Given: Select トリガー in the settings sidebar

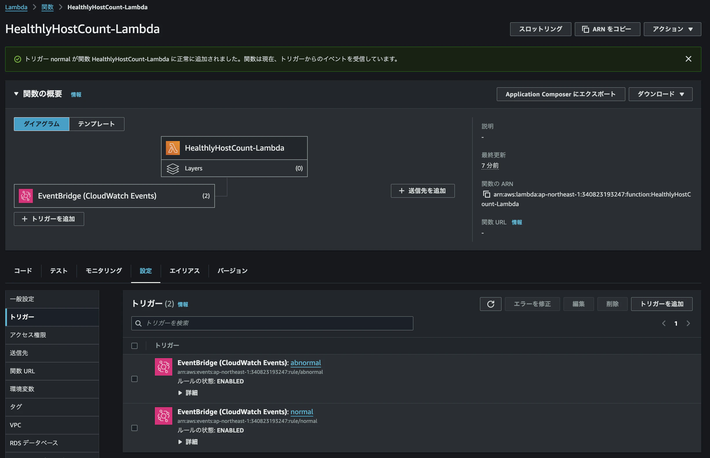Looking at the screenshot, I should click(52, 317).
